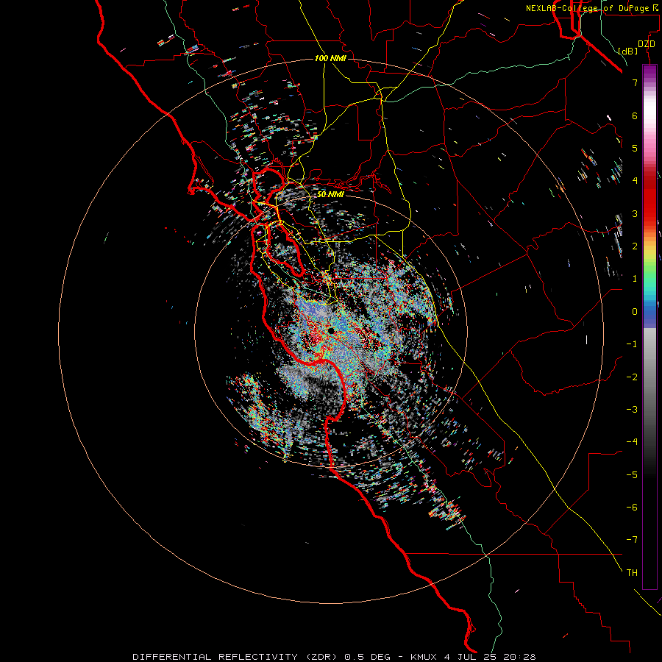Click the black radar site dot
This screenshot has width=662, height=662.
coord(331,330)
